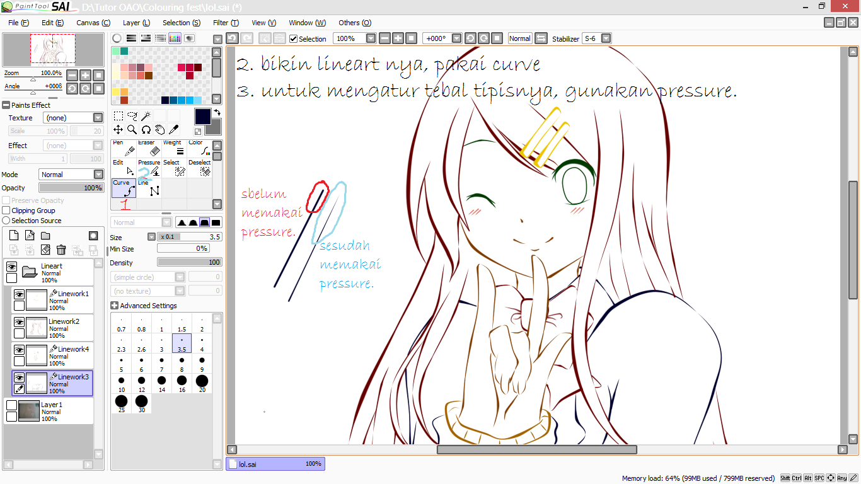The width and height of the screenshot is (861, 484).
Task: Select the Magic Wand tool
Action: pyautogui.click(x=147, y=115)
